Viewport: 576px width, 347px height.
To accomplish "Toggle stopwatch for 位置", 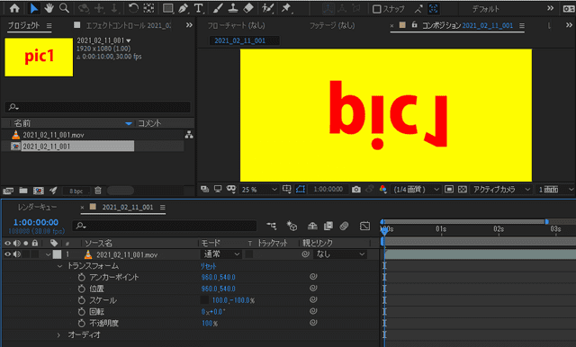I will [82, 289].
